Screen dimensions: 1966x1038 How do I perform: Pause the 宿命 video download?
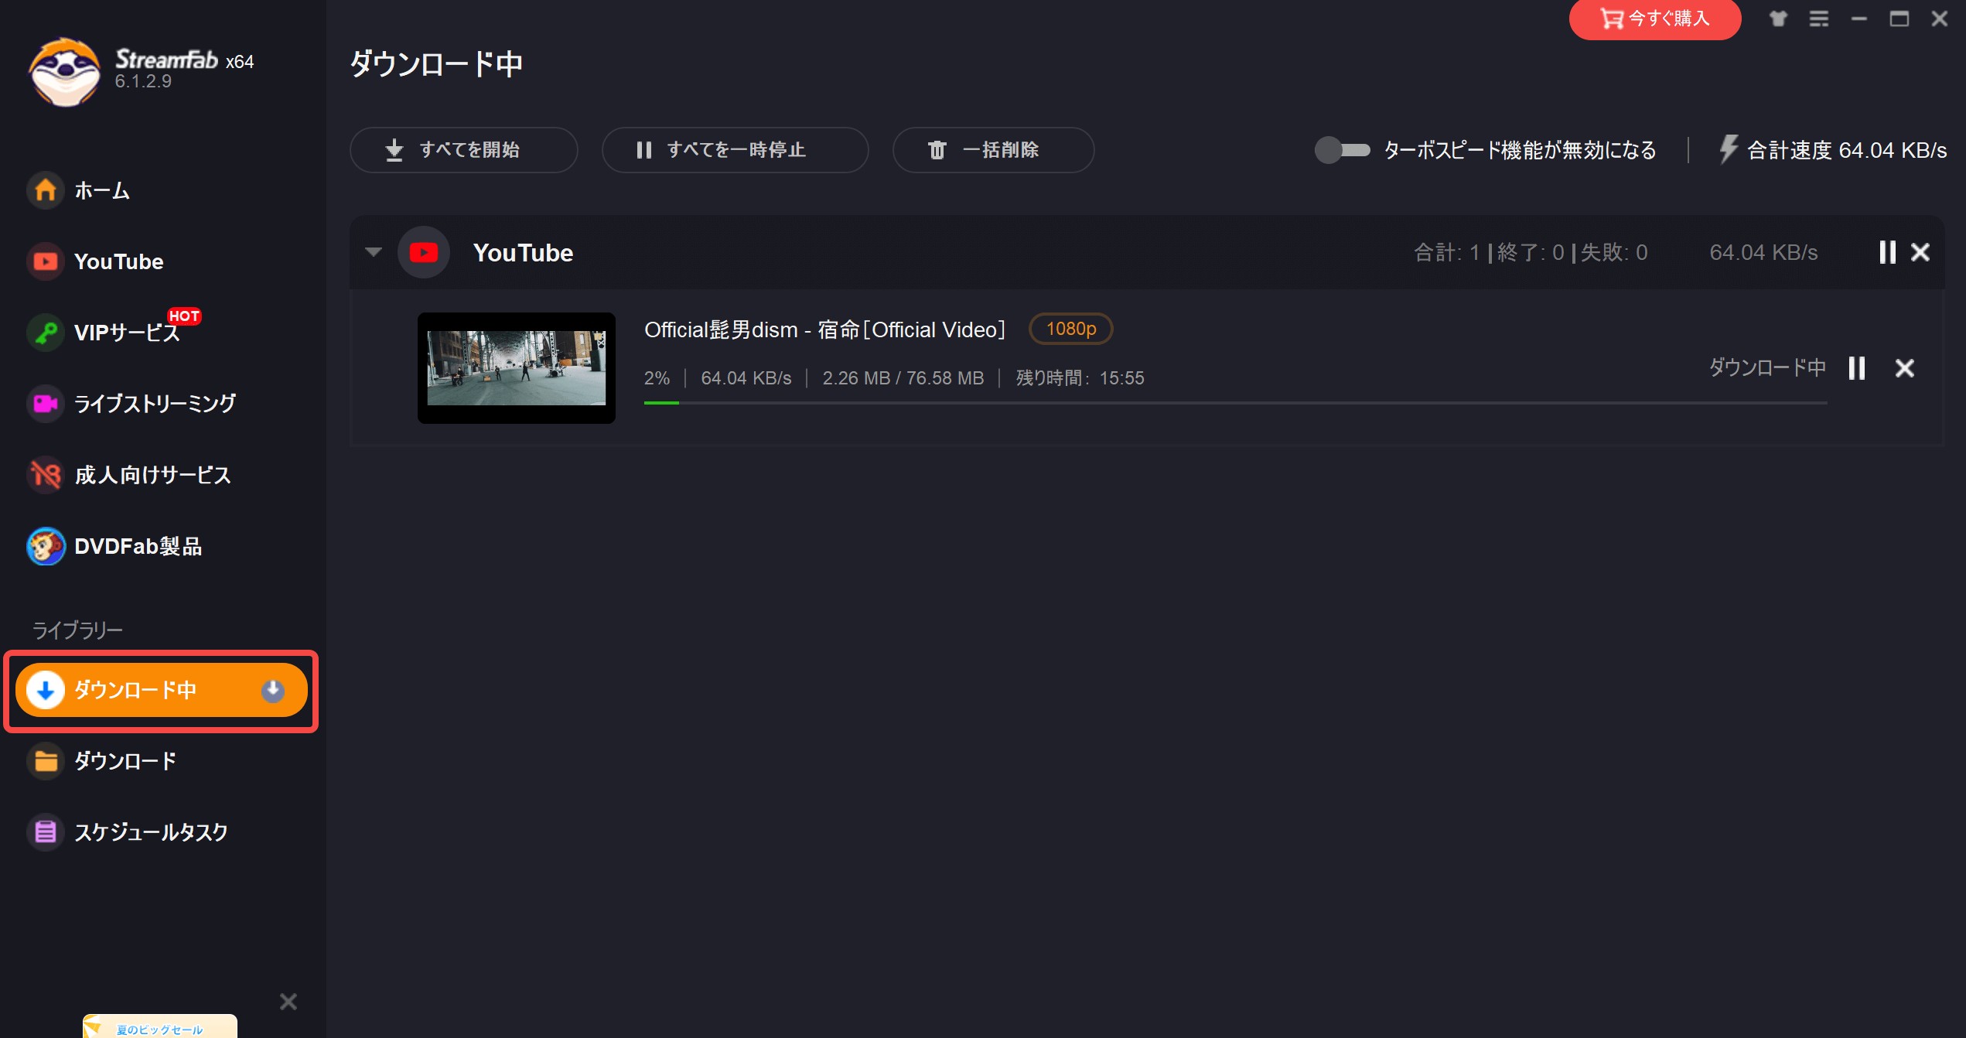pos(1857,368)
